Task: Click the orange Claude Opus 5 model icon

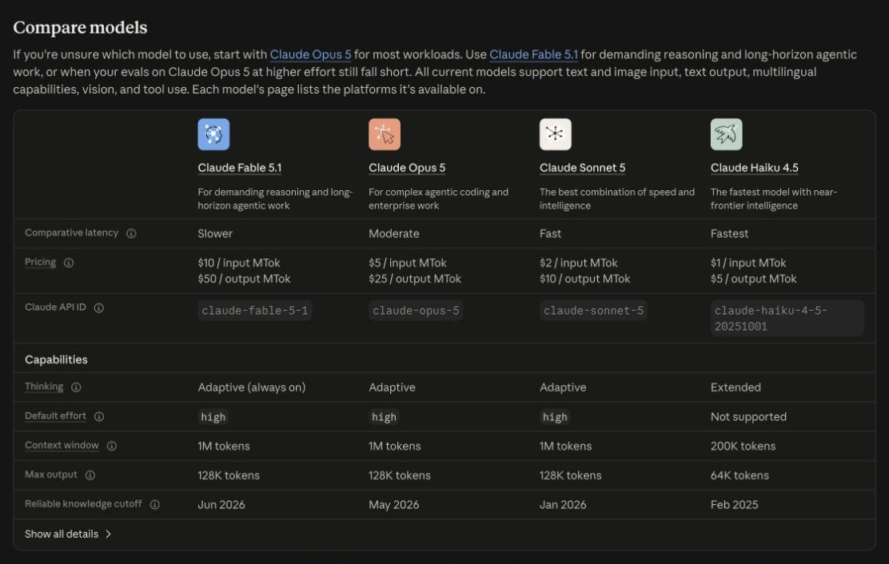Action: click(x=385, y=134)
